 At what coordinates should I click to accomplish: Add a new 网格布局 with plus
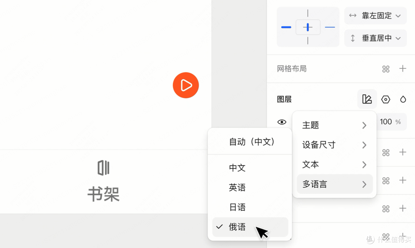[403, 68]
